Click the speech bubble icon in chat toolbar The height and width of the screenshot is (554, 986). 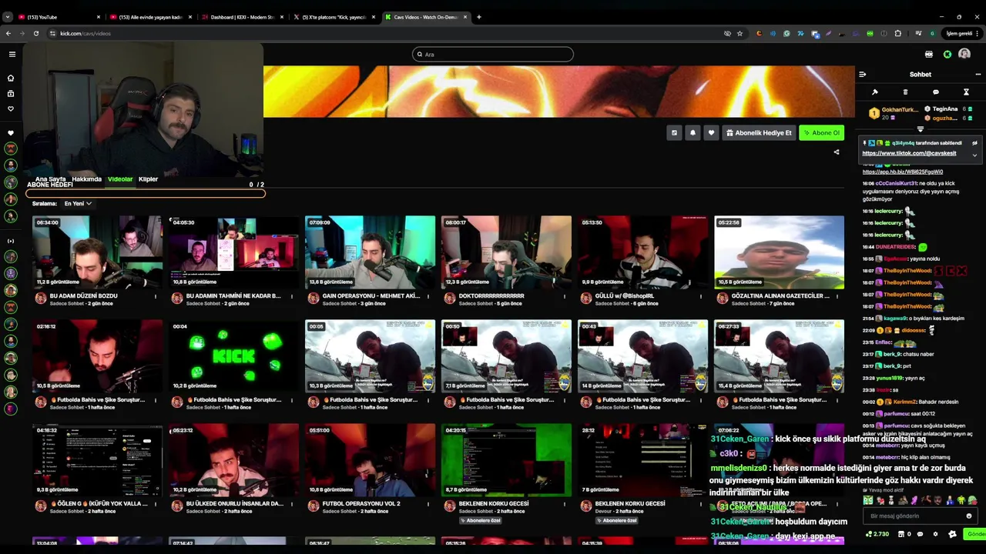pyautogui.click(x=936, y=92)
